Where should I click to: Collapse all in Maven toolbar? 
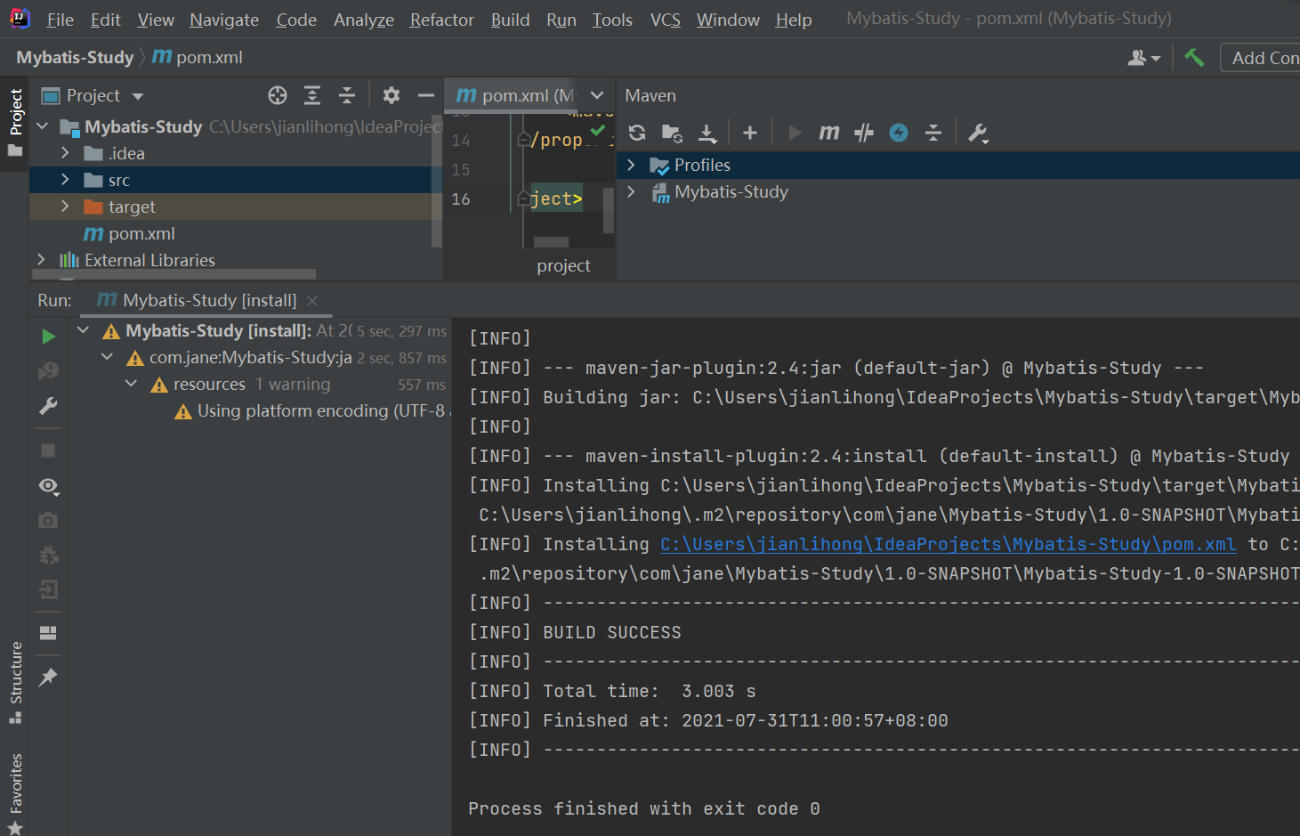pyautogui.click(x=933, y=133)
